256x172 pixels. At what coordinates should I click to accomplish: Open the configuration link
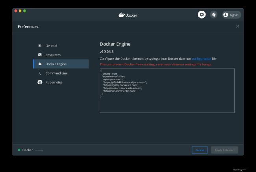(x=201, y=59)
